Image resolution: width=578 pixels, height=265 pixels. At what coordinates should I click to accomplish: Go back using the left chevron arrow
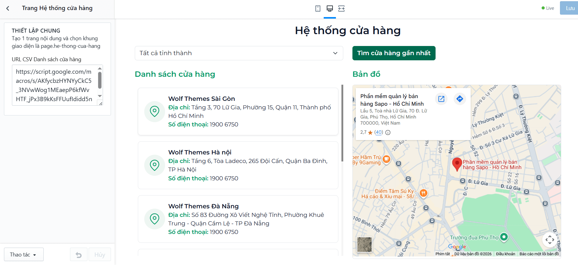coord(8,8)
